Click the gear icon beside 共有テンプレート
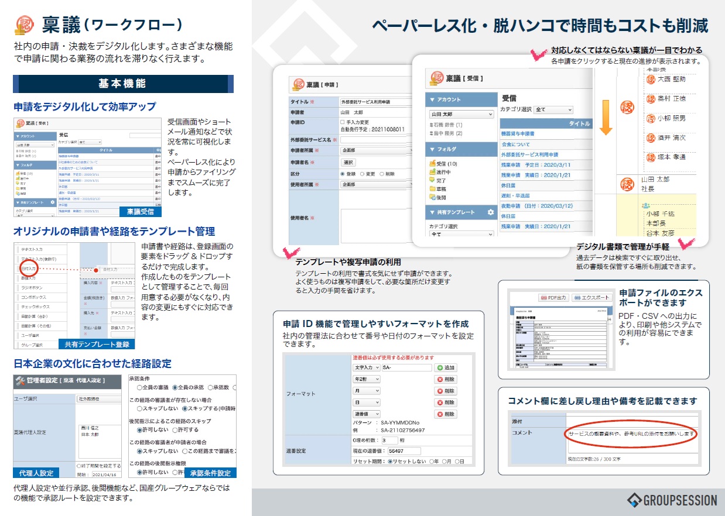The width and height of the screenshot is (725, 516). tap(491, 212)
